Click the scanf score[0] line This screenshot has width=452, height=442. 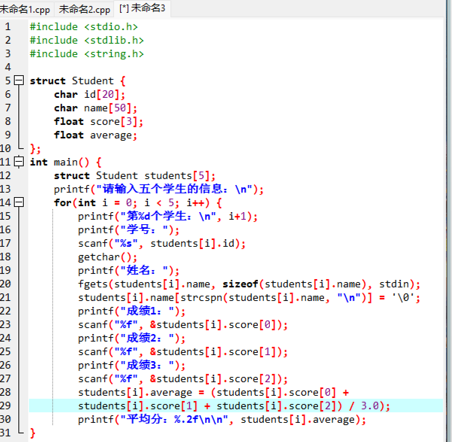click(x=183, y=325)
